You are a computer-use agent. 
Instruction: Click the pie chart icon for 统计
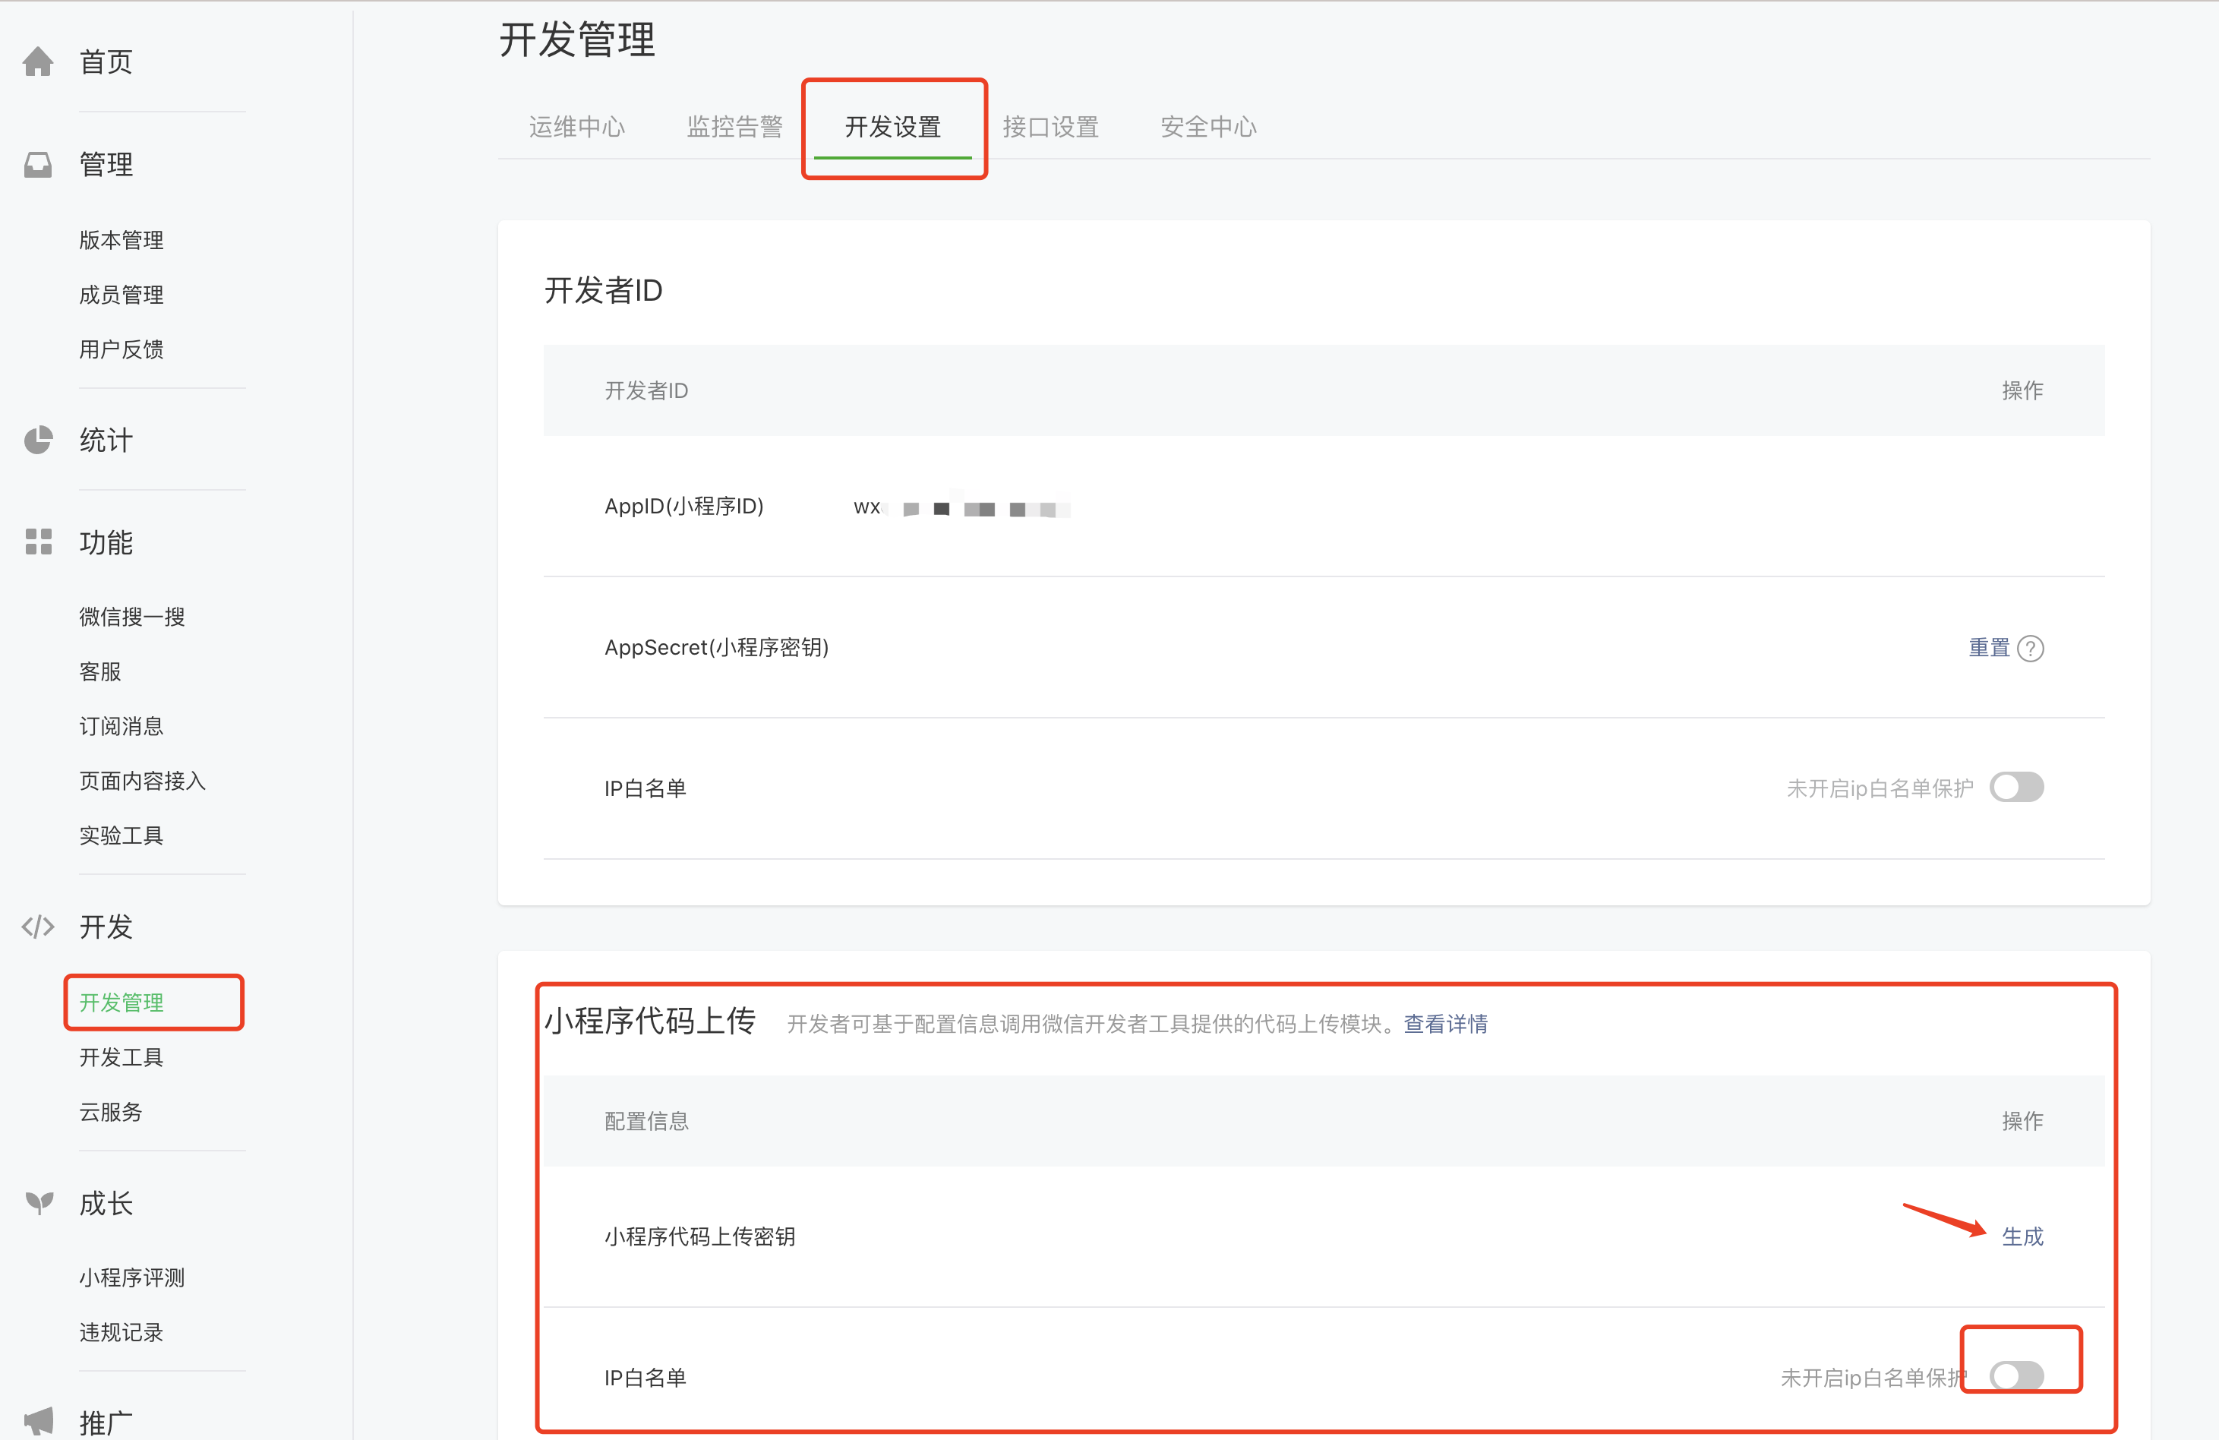(38, 441)
